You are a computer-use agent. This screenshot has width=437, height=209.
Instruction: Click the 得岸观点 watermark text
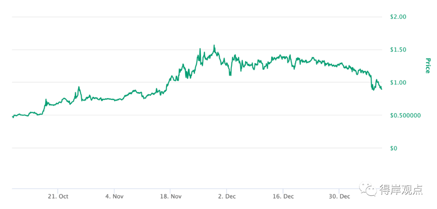pyautogui.click(x=401, y=190)
